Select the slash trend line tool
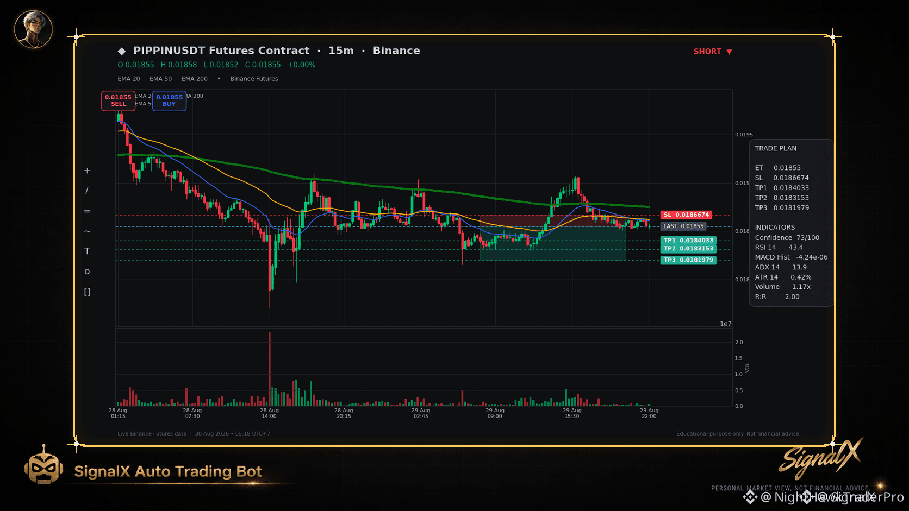This screenshot has width=909, height=511. click(x=87, y=191)
